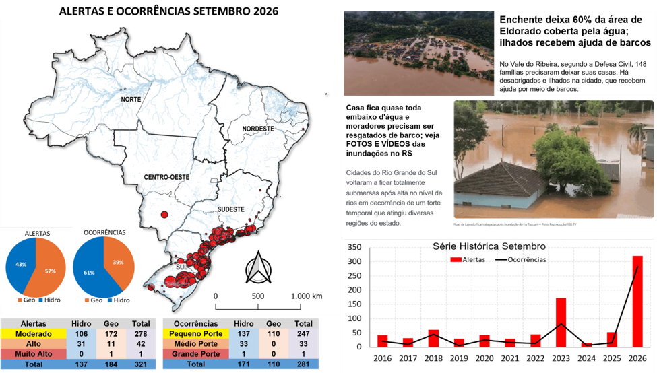
Task: Click the SUL region label
Action: point(181,266)
